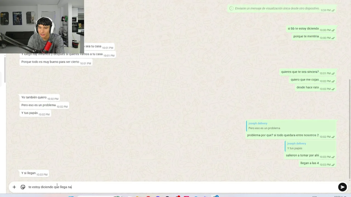Image resolution: width=351 pixels, height=197 pixels.
Task: Select message "desde hace rato"
Action: 307,87
